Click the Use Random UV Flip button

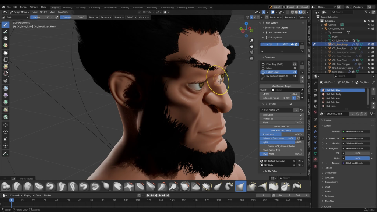click(282, 130)
